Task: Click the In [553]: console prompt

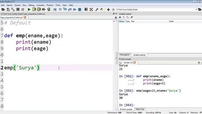Action: point(127,105)
